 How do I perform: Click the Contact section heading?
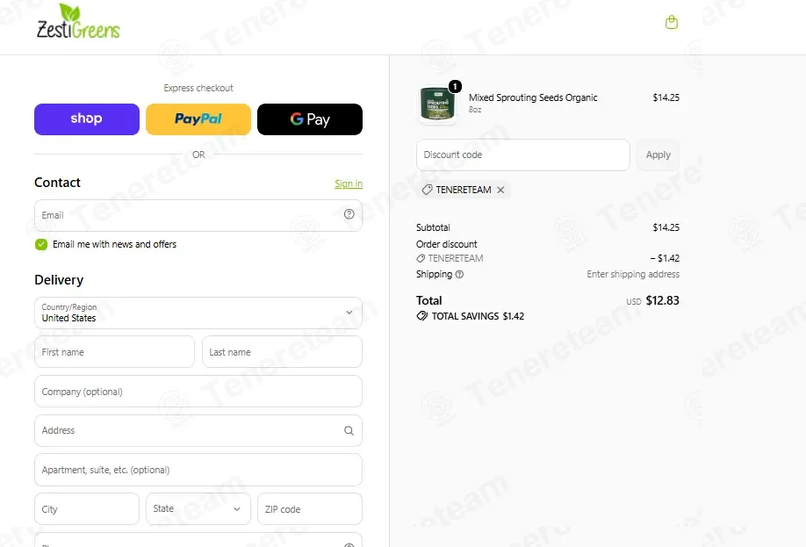pos(57,183)
